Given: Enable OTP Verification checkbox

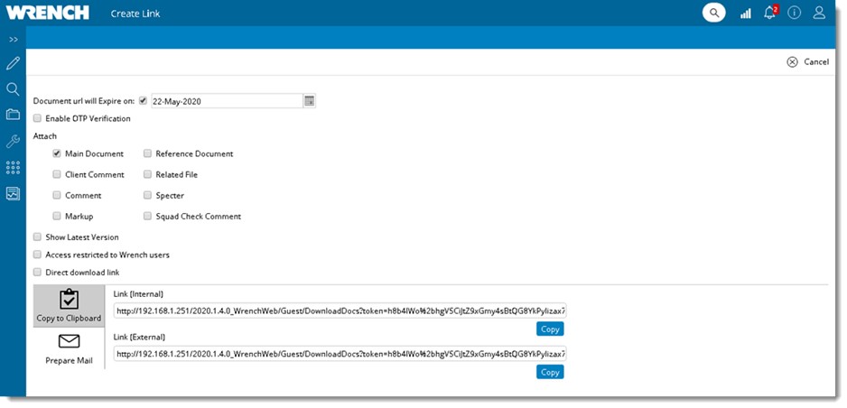Looking at the screenshot, I should tap(37, 118).
